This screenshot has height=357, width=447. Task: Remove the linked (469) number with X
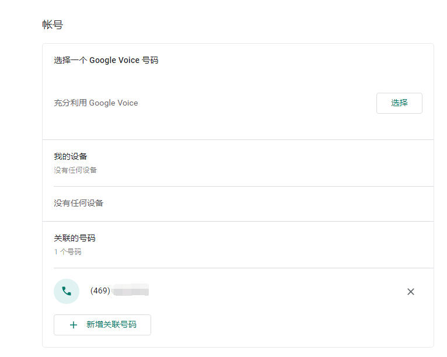coord(410,292)
